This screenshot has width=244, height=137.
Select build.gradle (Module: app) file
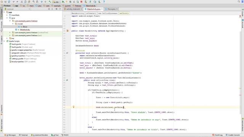click(x=21, y=47)
